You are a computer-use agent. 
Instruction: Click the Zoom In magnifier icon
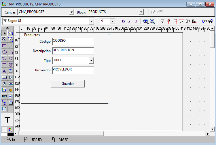pyautogui.click(x=146, y=21)
